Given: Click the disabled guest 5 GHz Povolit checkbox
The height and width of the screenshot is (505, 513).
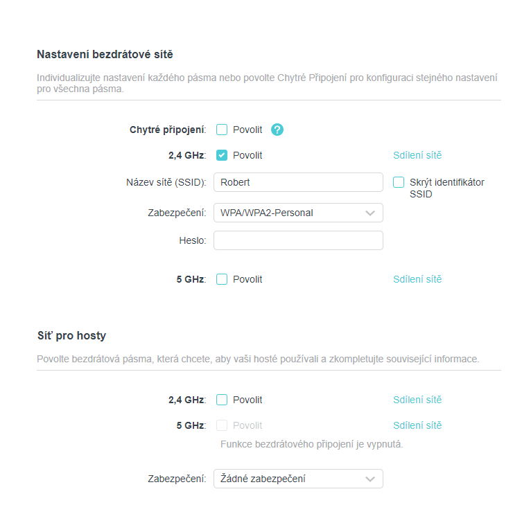Looking at the screenshot, I should click(222, 425).
